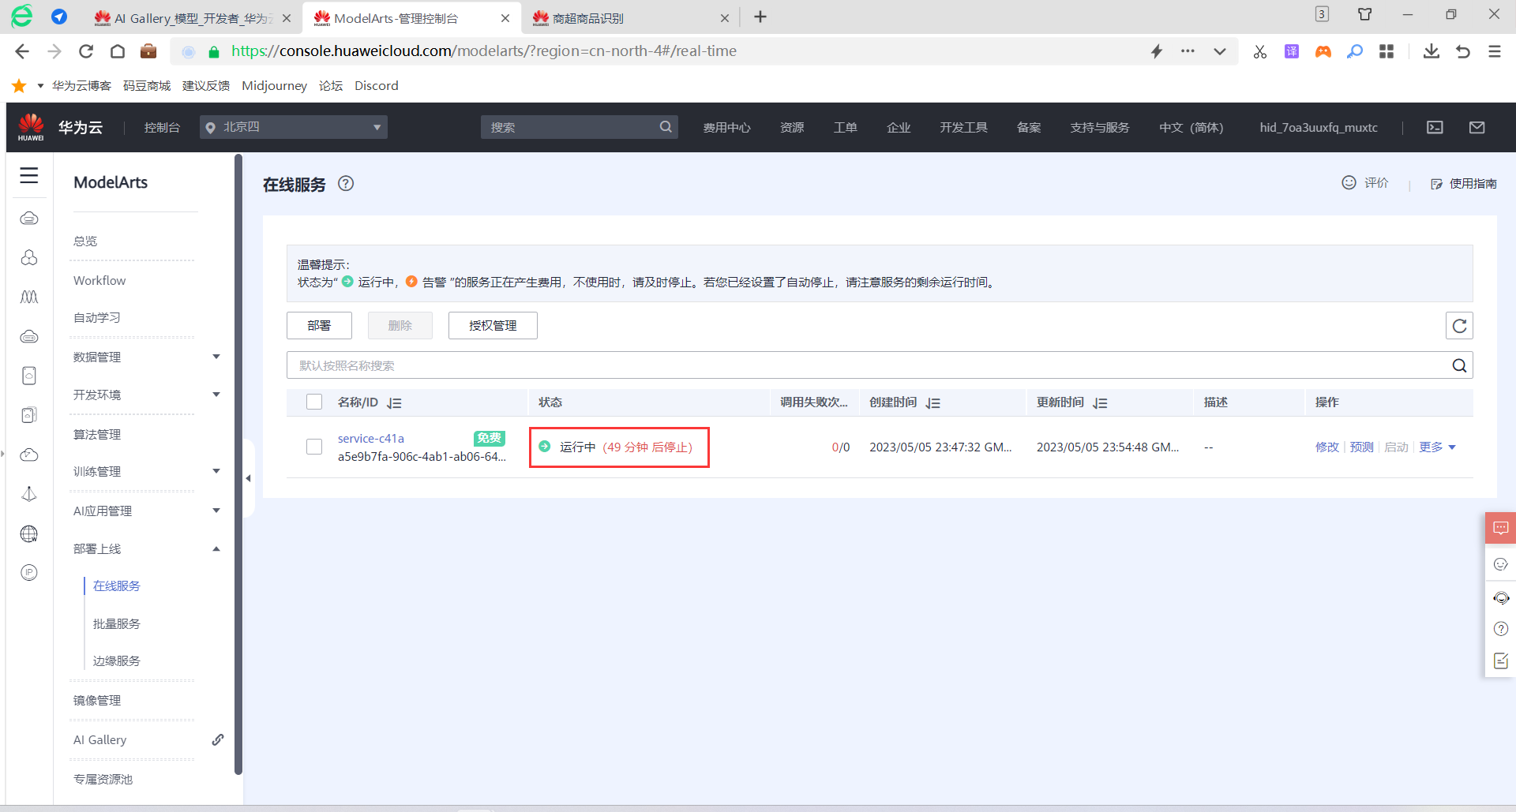The width and height of the screenshot is (1516, 812).
Task: Open Workflow in the sidebar
Action: [99, 280]
